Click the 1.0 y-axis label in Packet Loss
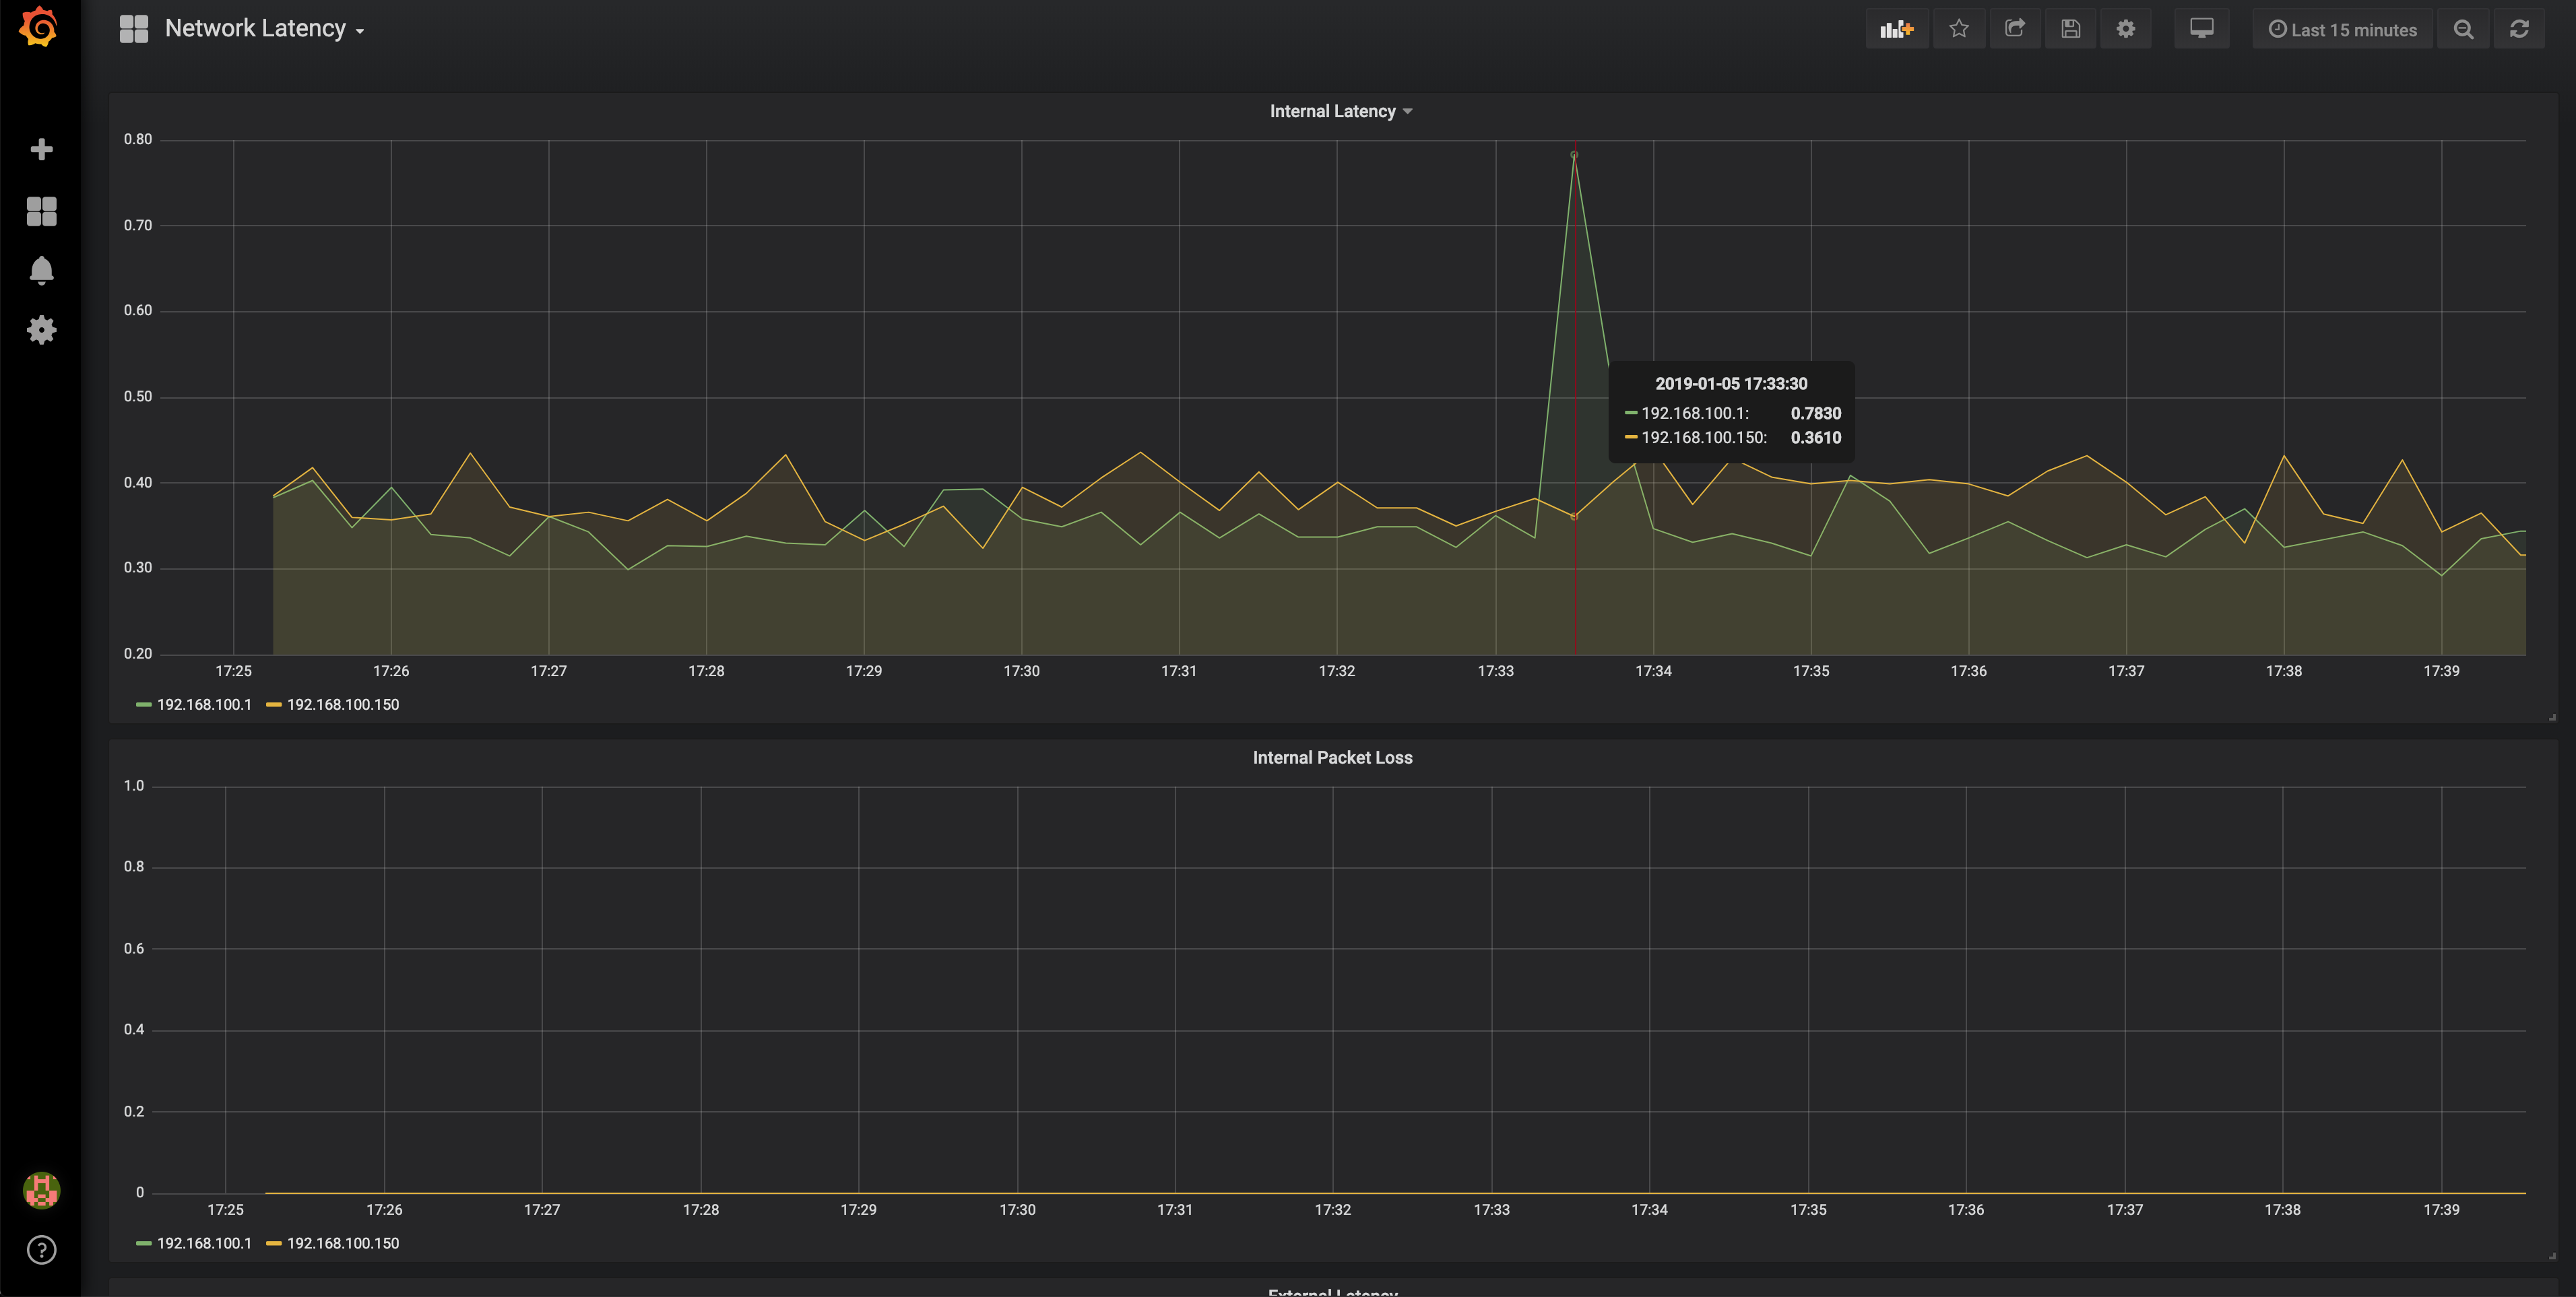2576x1297 pixels. [134, 786]
